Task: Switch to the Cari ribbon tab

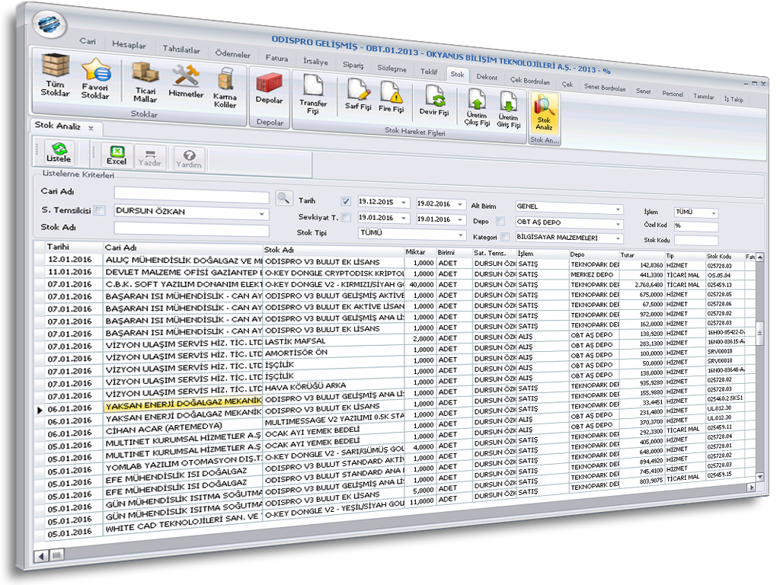Action: [x=88, y=41]
